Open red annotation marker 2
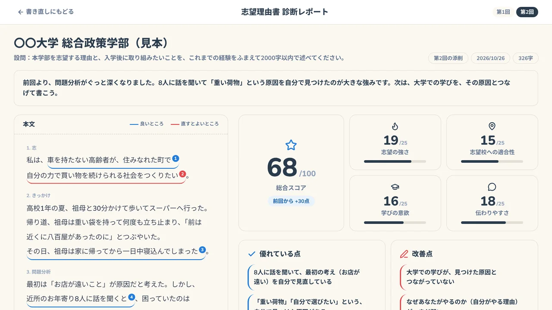The height and width of the screenshot is (310, 552). tap(182, 174)
